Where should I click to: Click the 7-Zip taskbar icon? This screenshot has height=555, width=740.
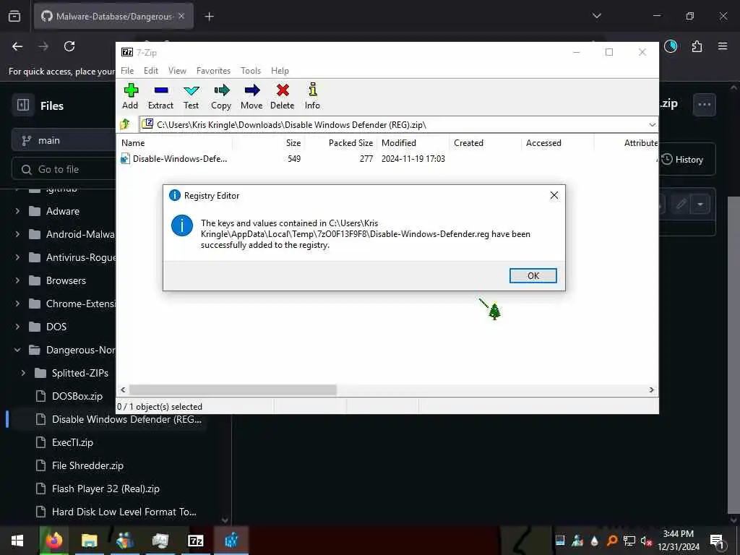tap(195, 541)
